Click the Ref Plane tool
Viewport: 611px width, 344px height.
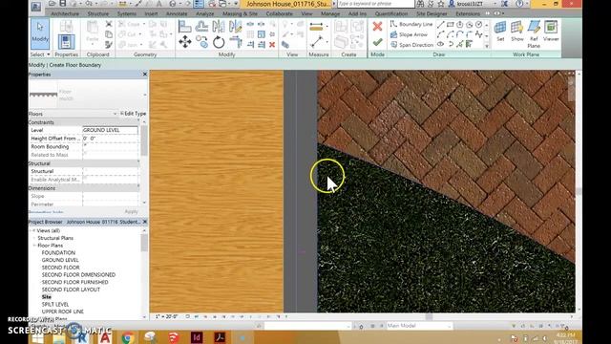[534, 34]
